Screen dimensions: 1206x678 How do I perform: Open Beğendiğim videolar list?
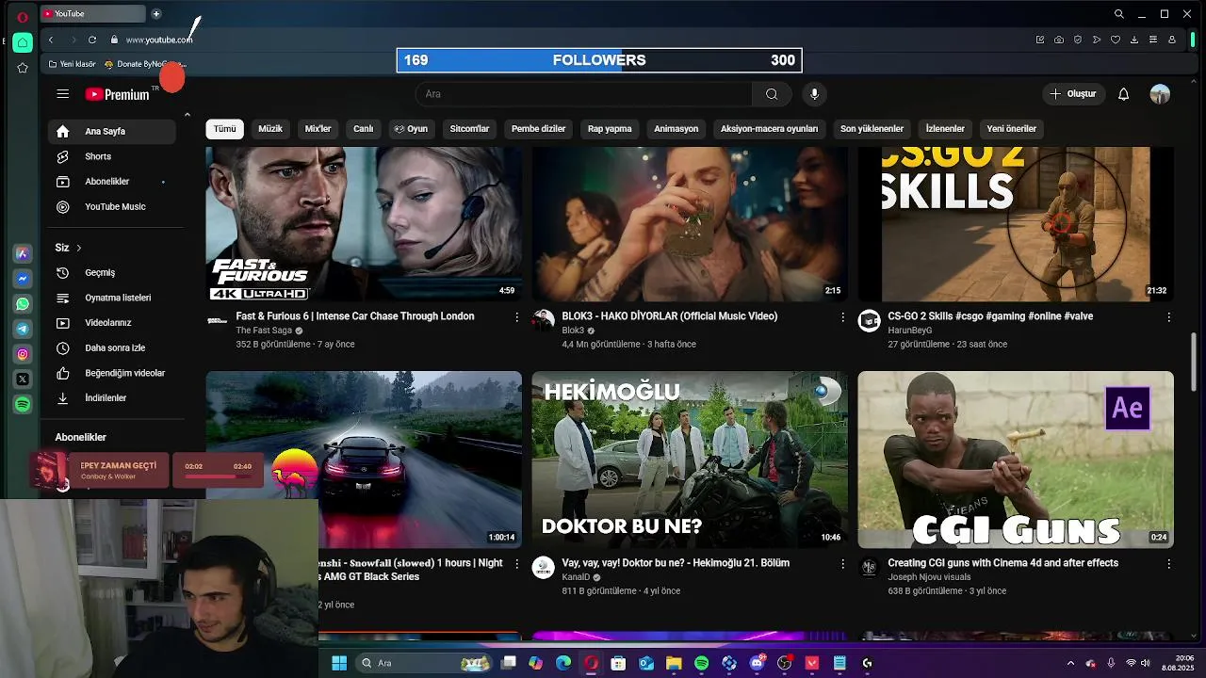click(112, 373)
